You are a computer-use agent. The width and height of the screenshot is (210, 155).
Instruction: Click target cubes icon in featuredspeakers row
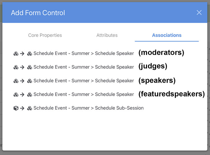[29, 95]
